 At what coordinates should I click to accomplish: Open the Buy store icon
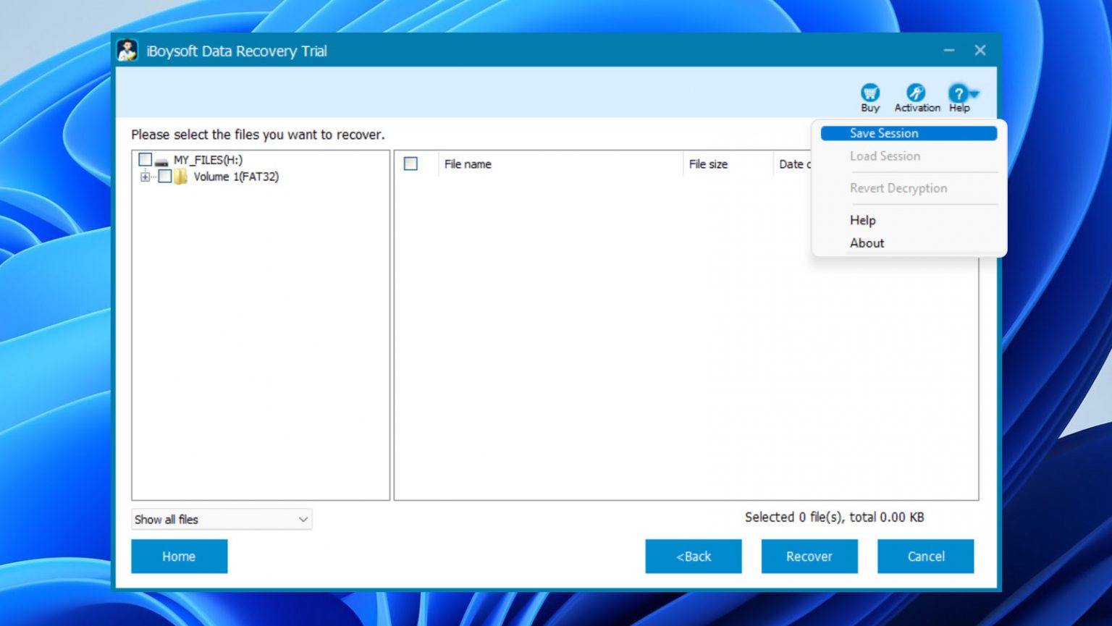[869, 94]
